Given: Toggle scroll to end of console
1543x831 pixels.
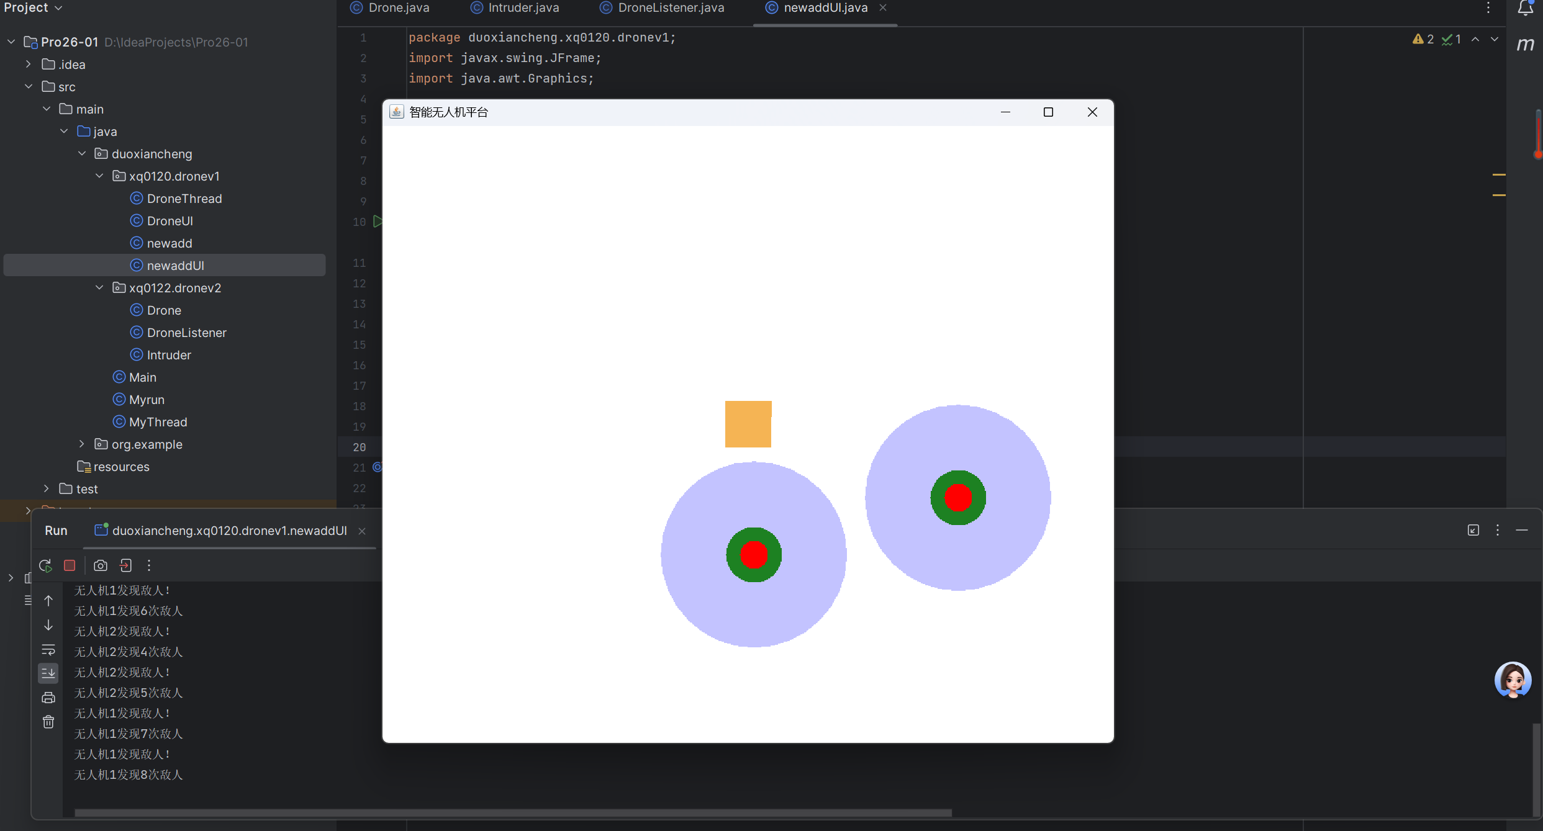Looking at the screenshot, I should click(48, 673).
